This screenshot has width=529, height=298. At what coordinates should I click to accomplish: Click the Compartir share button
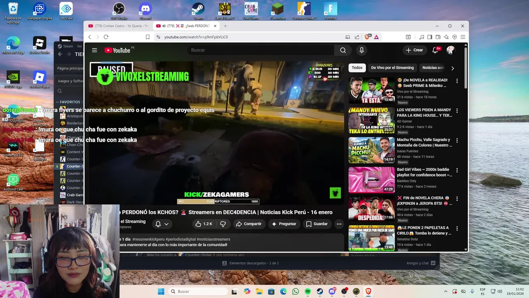coord(248,224)
